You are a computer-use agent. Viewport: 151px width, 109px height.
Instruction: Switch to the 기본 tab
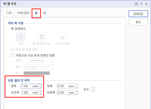(9, 13)
